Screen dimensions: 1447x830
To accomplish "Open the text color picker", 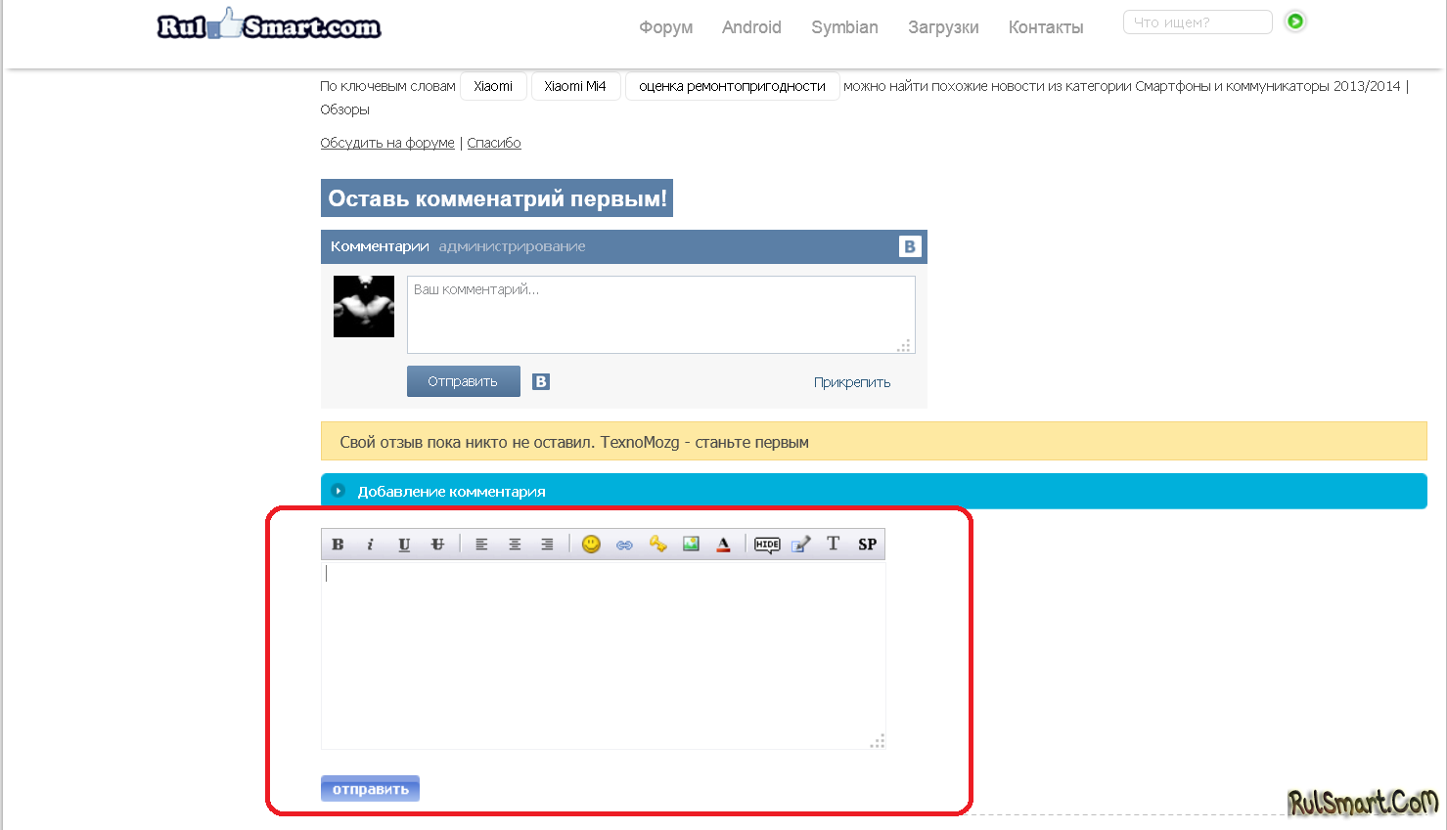I will (x=723, y=545).
